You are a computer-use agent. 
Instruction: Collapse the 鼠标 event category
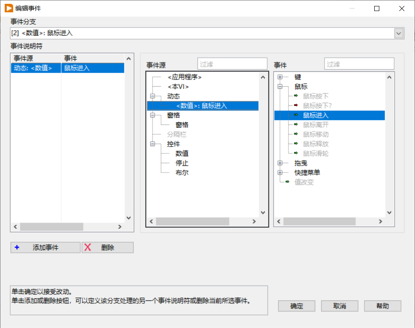coord(279,87)
